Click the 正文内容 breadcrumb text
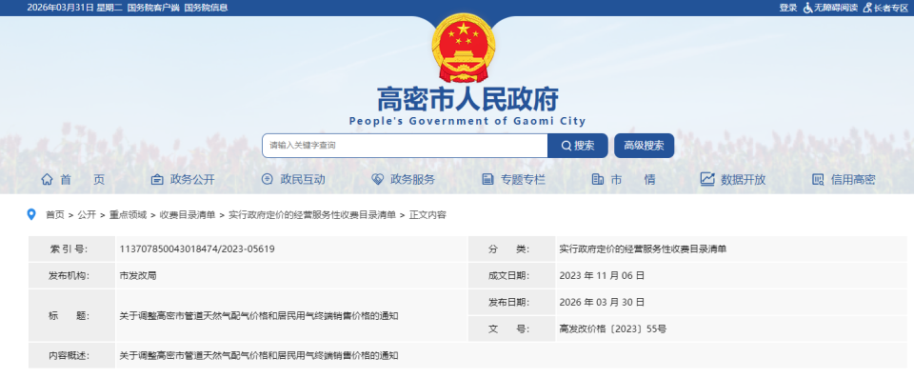 click(x=427, y=214)
